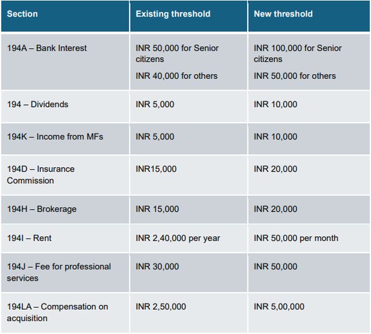
Task: Click the Existing threshold column header
Action: click(x=173, y=14)
